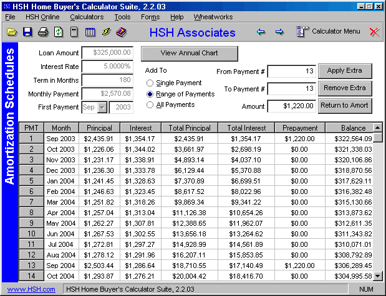Image resolution: width=386 pixels, height=296 pixels.
Task: Click scrollbar up arrow in schedule table
Action: point(377,127)
